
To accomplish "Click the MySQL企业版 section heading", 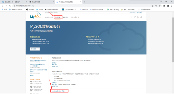I will [x=57, y=58].
